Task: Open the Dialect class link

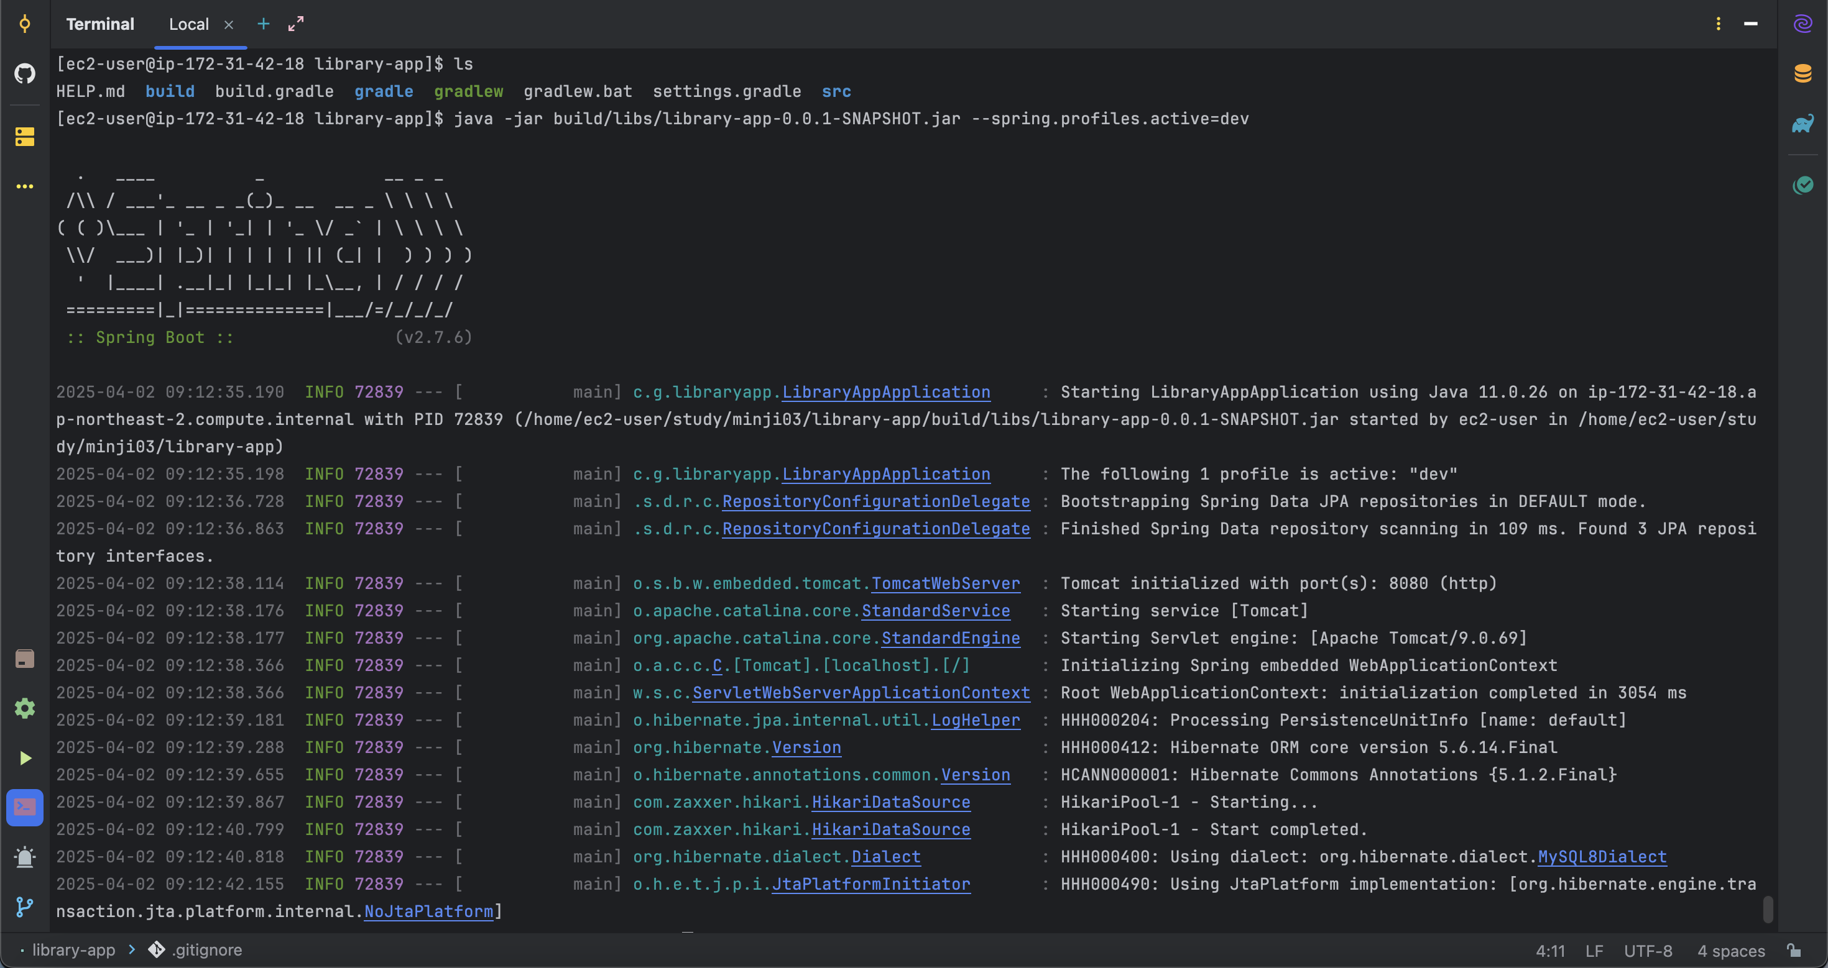Action: point(885,857)
